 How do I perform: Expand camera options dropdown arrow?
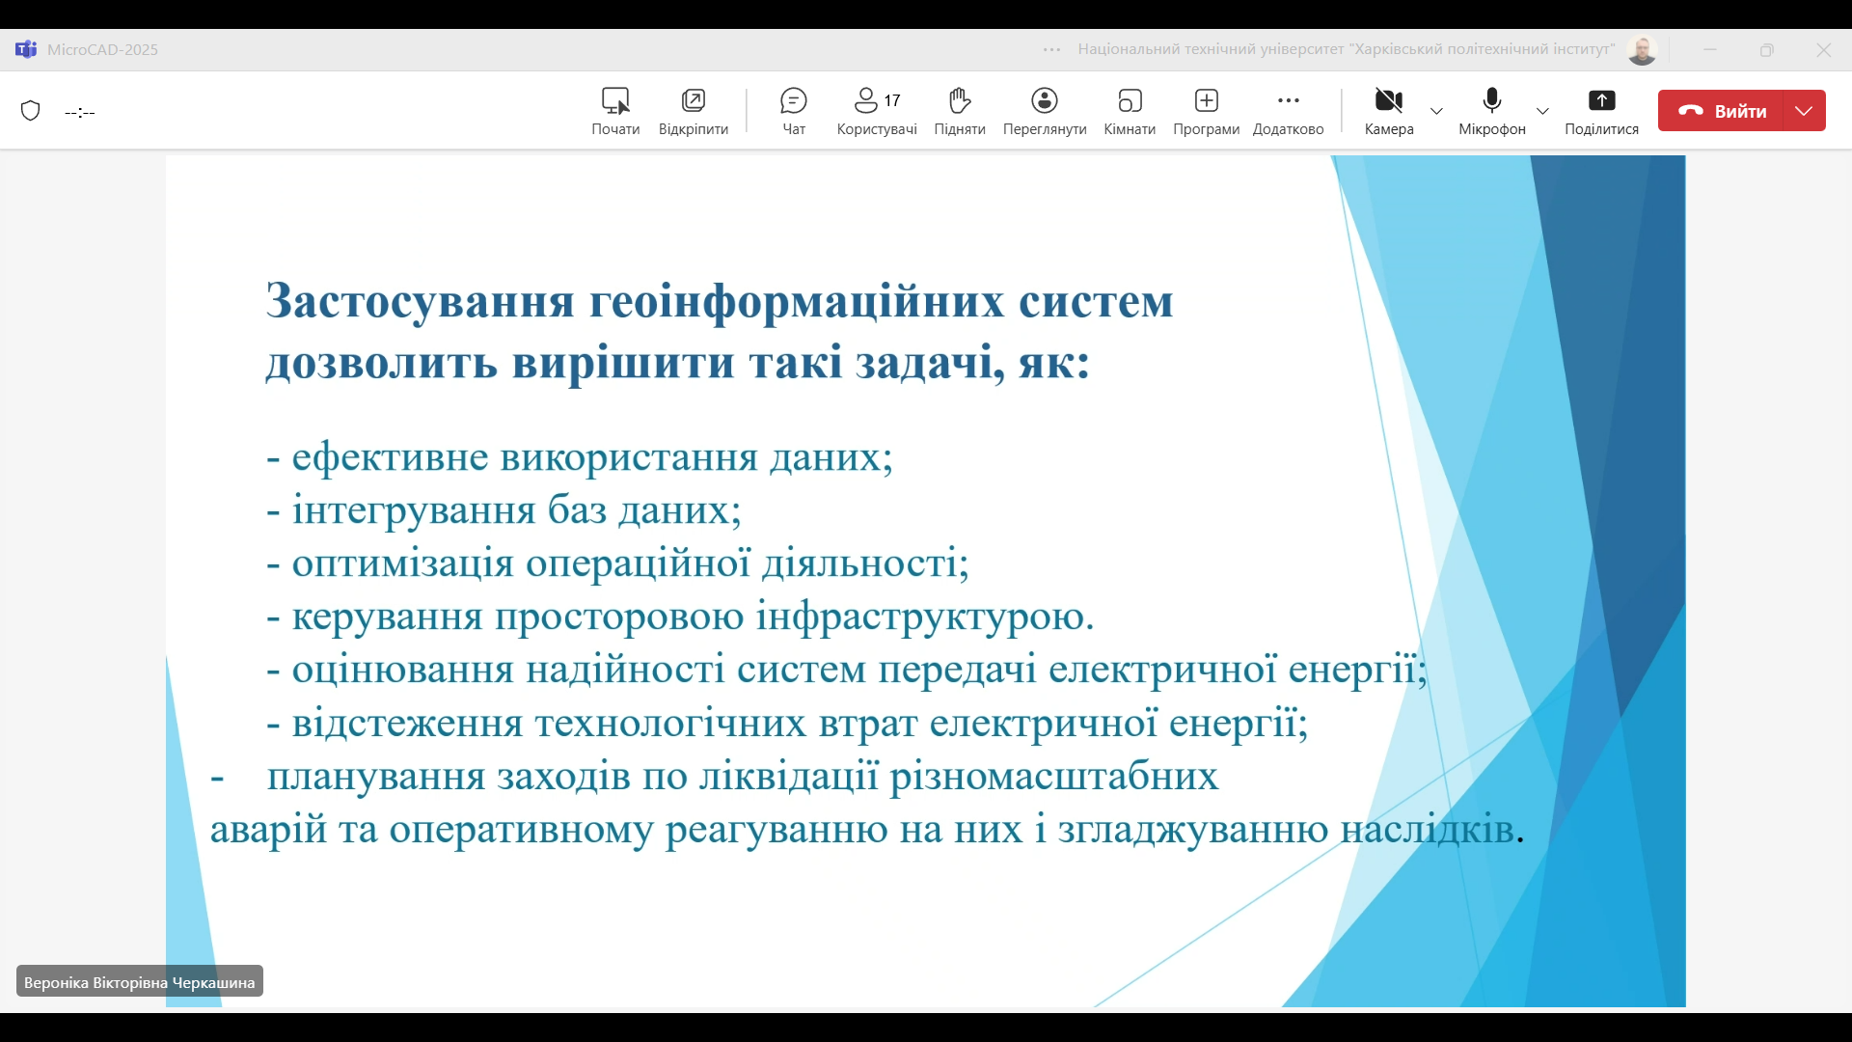[x=1436, y=111]
